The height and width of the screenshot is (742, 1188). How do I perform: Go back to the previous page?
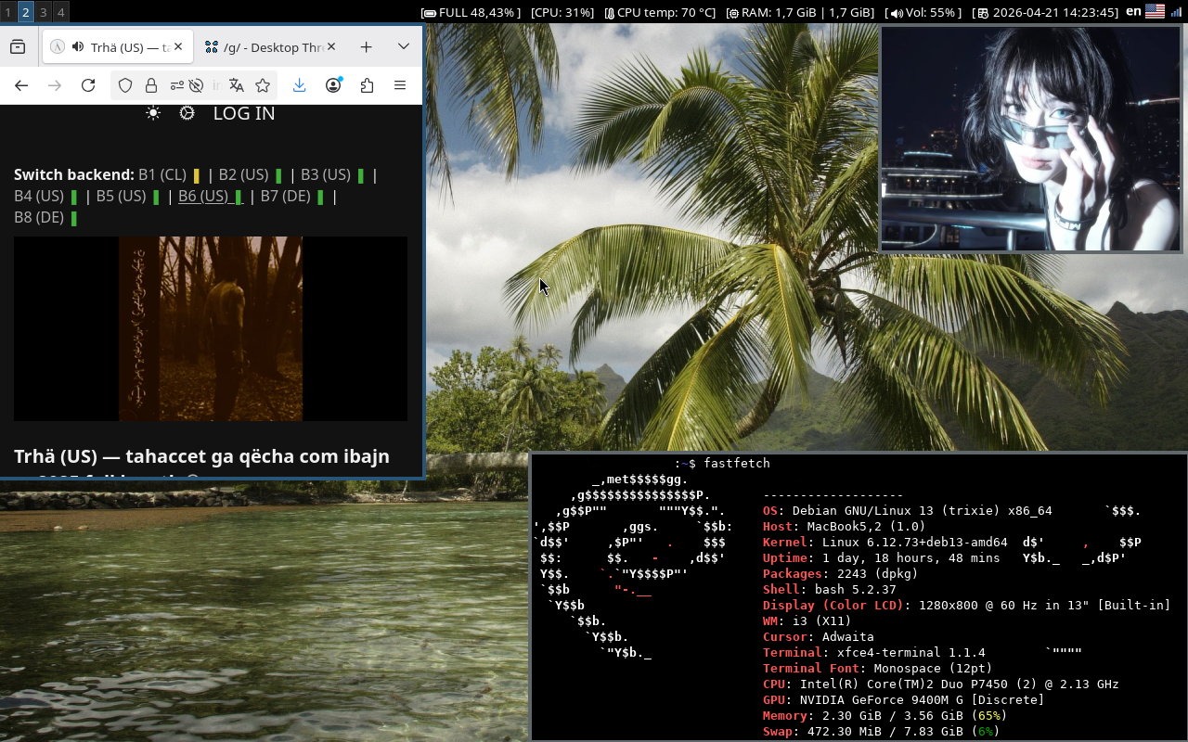(21, 85)
